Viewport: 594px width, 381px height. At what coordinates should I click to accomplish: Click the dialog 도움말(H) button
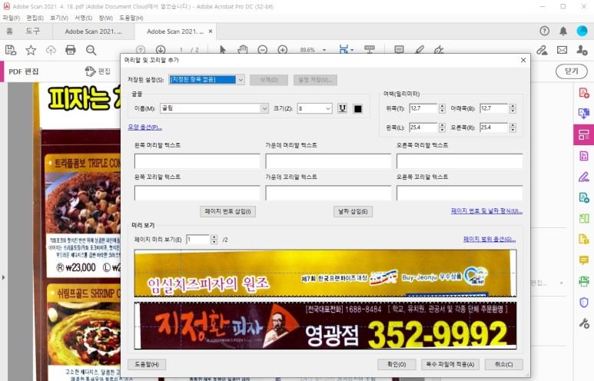click(x=147, y=364)
